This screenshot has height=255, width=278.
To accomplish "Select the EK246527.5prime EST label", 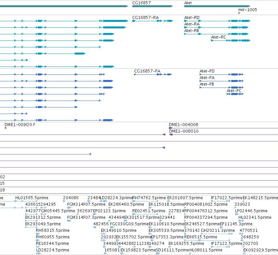I will [202, 224].
